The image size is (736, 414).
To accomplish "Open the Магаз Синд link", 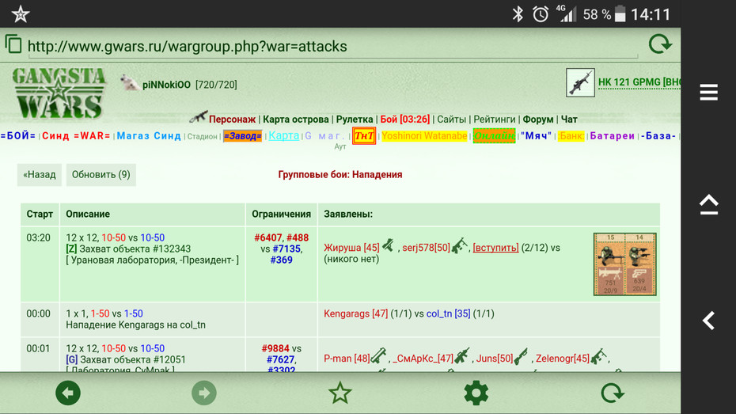I will point(149,135).
